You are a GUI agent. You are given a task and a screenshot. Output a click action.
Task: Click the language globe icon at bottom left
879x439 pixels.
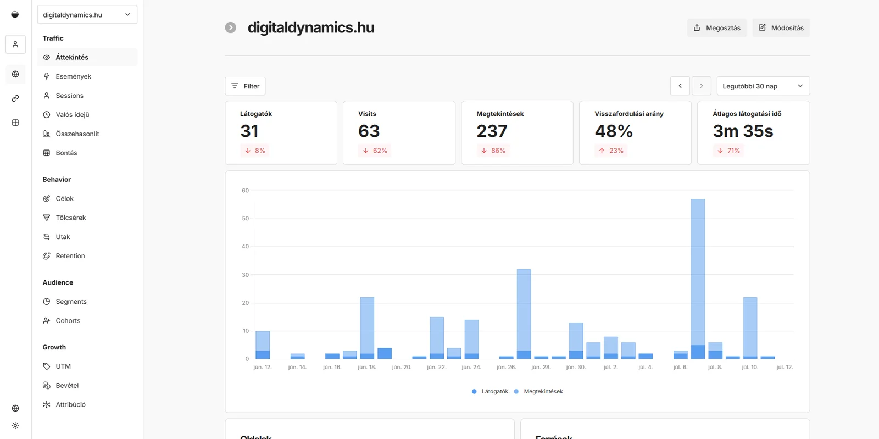pos(15,408)
